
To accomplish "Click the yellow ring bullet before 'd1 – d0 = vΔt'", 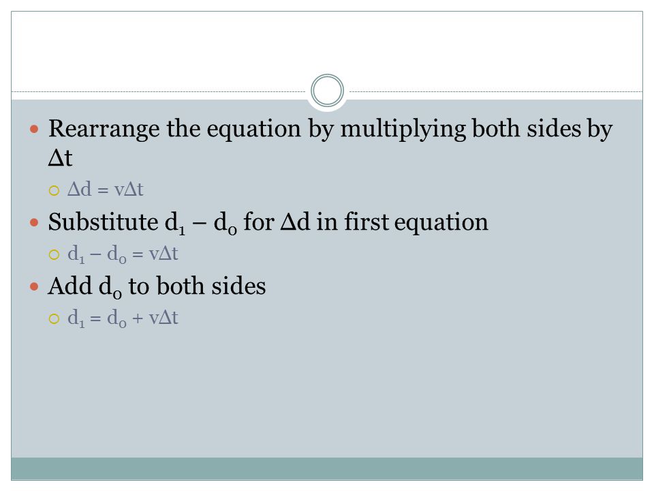I will tap(54, 254).
